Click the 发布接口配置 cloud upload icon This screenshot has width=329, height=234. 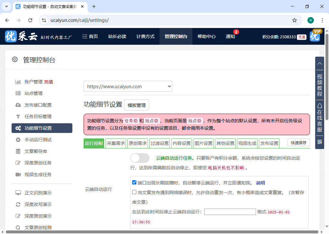[x=19, y=105]
